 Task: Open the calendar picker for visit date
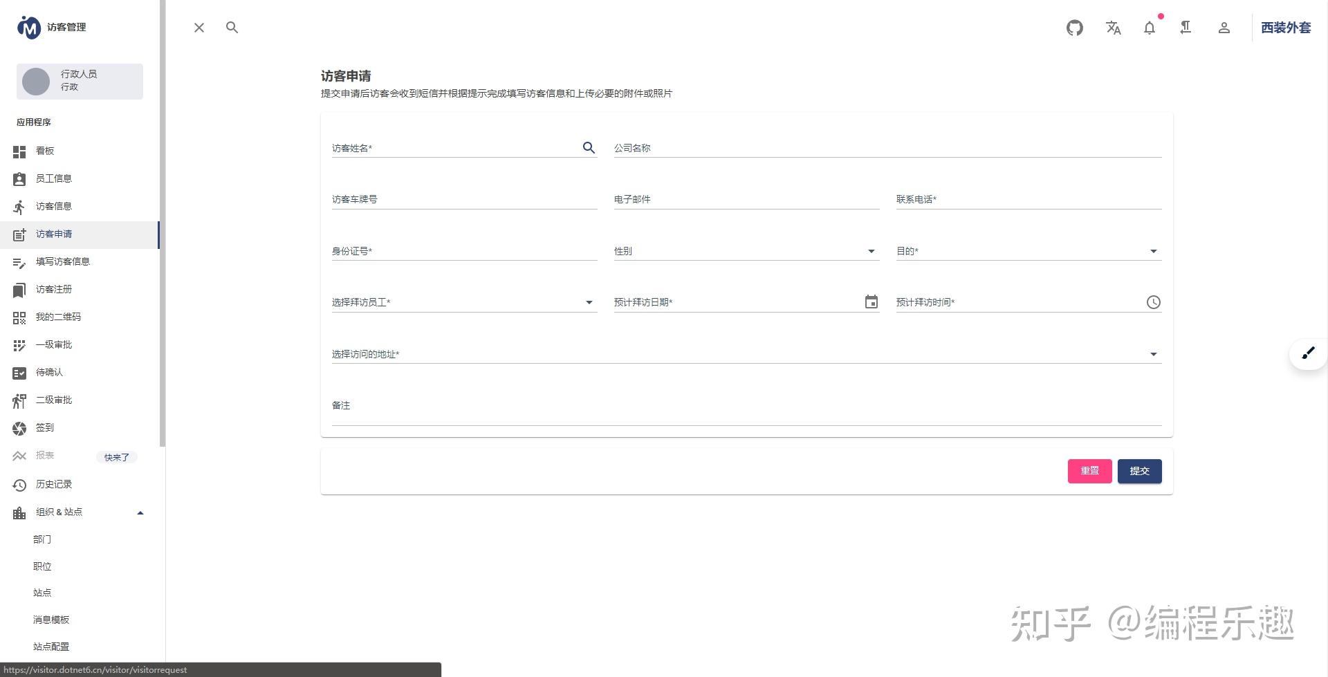pyautogui.click(x=871, y=302)
